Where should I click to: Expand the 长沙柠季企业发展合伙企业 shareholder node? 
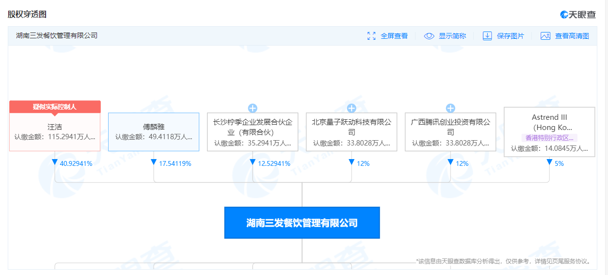(x=253, y=108)
